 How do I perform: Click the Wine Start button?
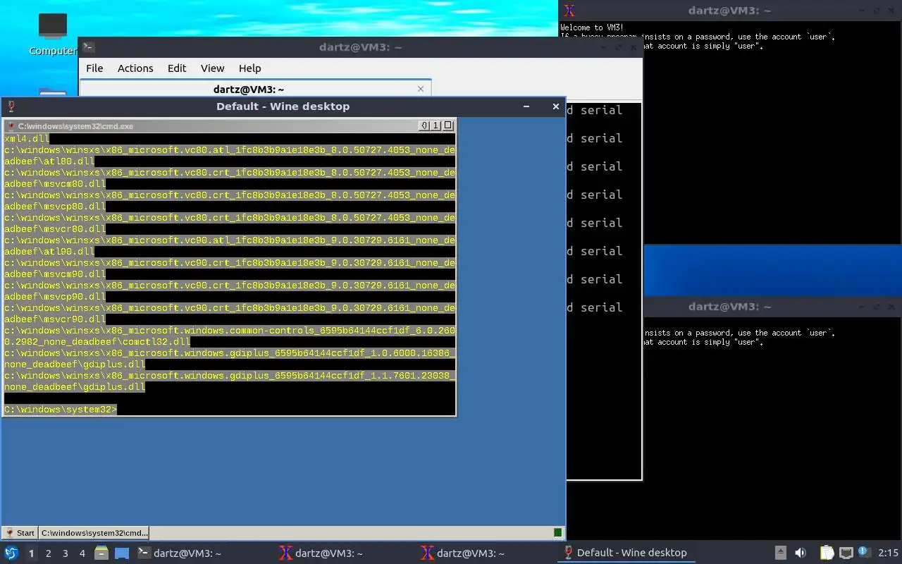(20, 533)
